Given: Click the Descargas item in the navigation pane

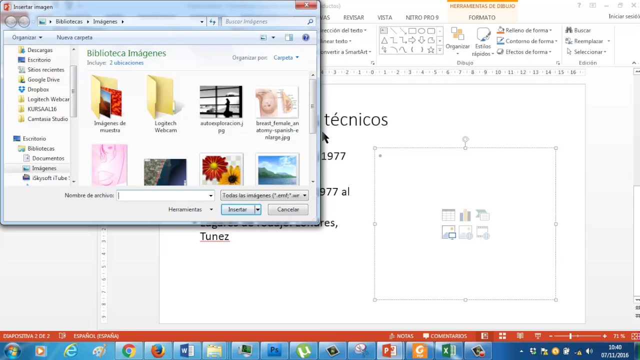Looking at the screenshot, I should [39, 50].
